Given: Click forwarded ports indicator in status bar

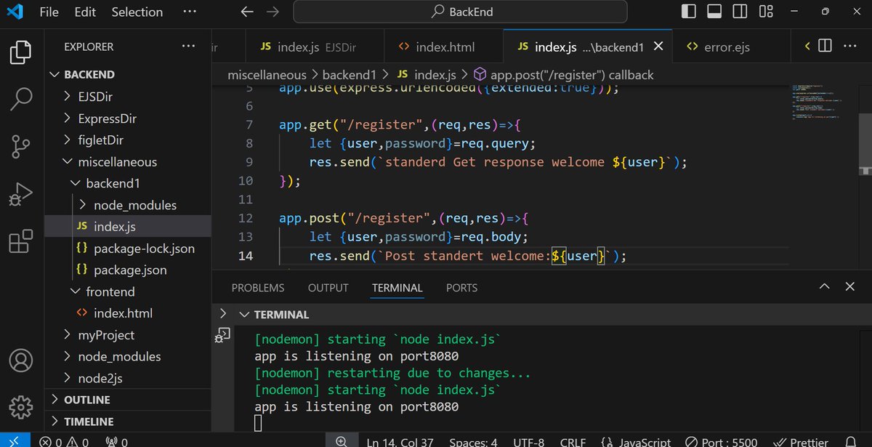Looking at the screenshot, I should tap(116, 441).
